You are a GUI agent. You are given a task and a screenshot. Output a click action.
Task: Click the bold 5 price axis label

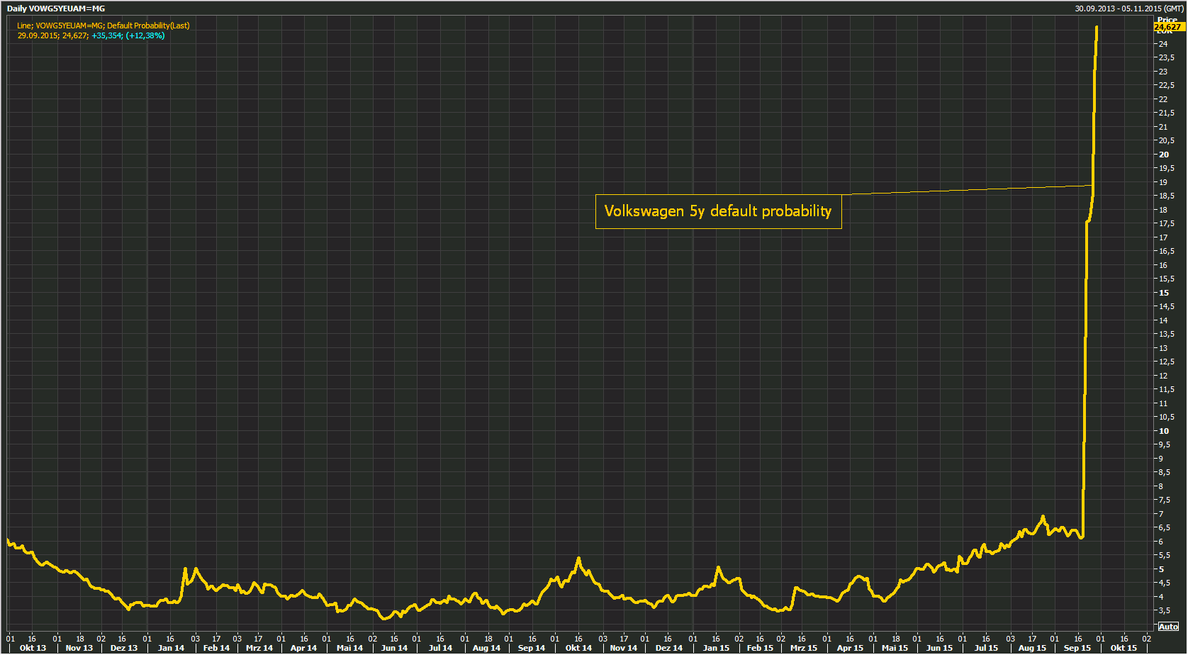click(x=1161, y=569)
